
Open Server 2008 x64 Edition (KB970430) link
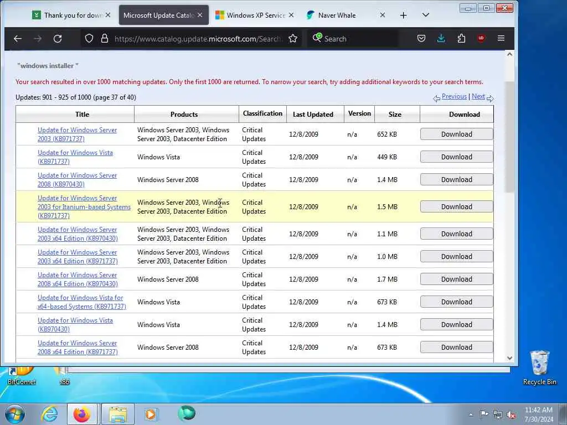pos(78,279)
